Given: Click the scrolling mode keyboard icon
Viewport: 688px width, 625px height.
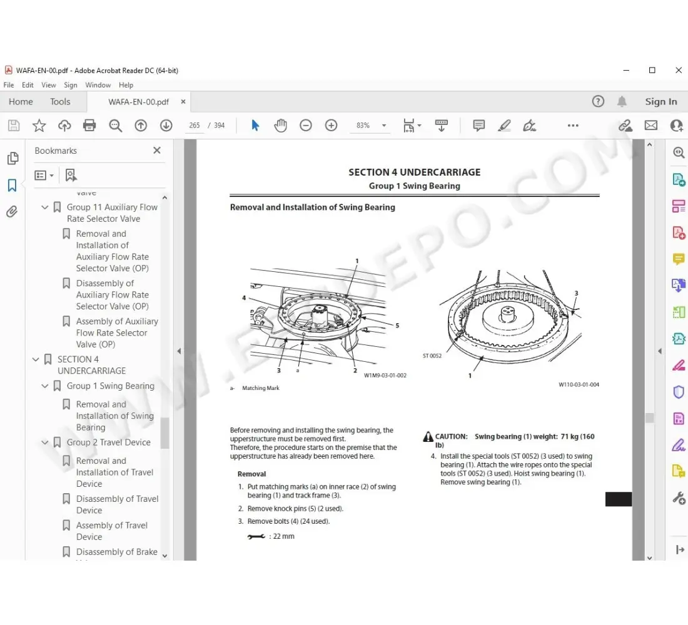Looking at the screenshot, I should [x=442, y=126].
